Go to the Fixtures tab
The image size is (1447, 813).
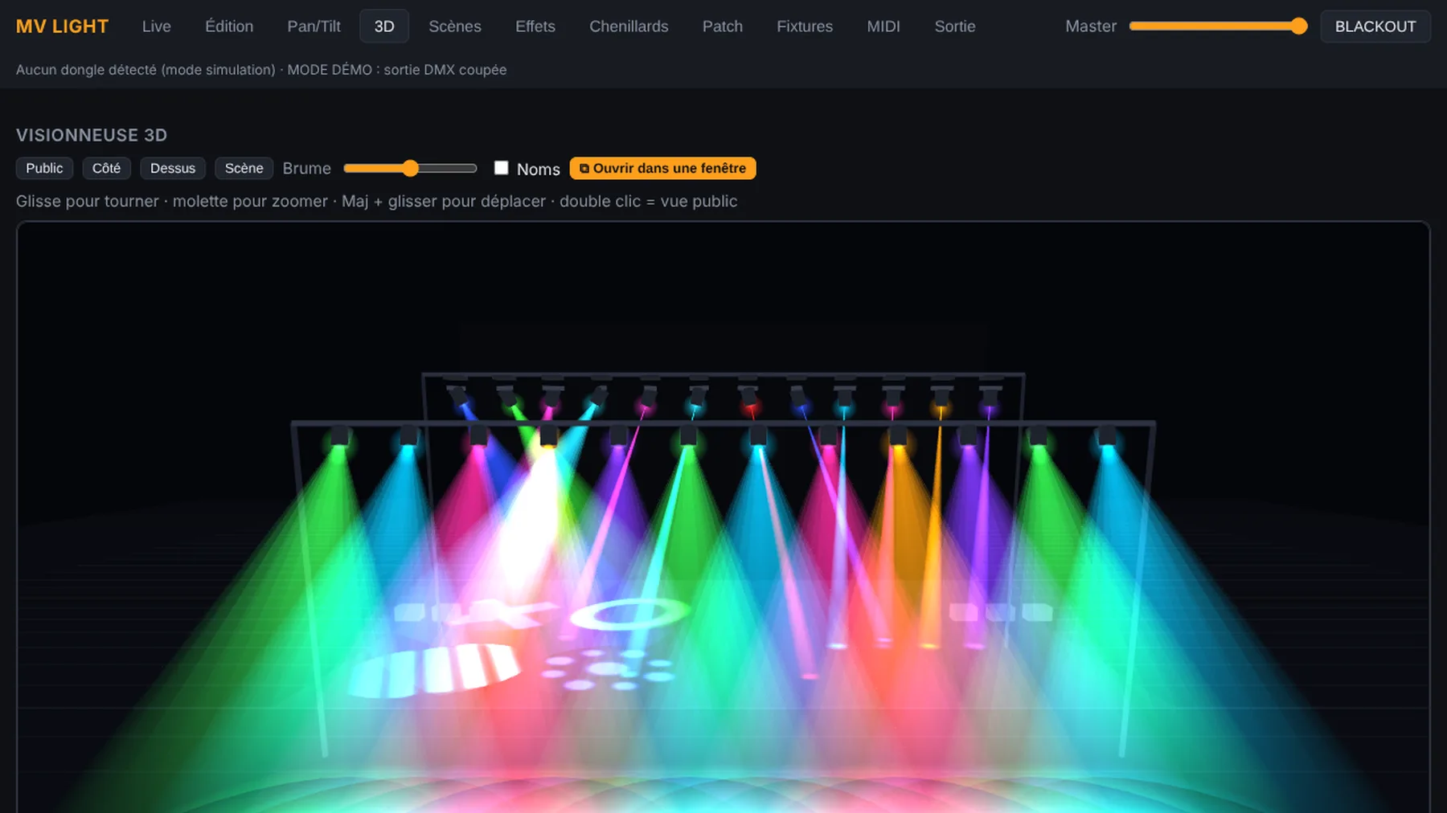[805, 27]
